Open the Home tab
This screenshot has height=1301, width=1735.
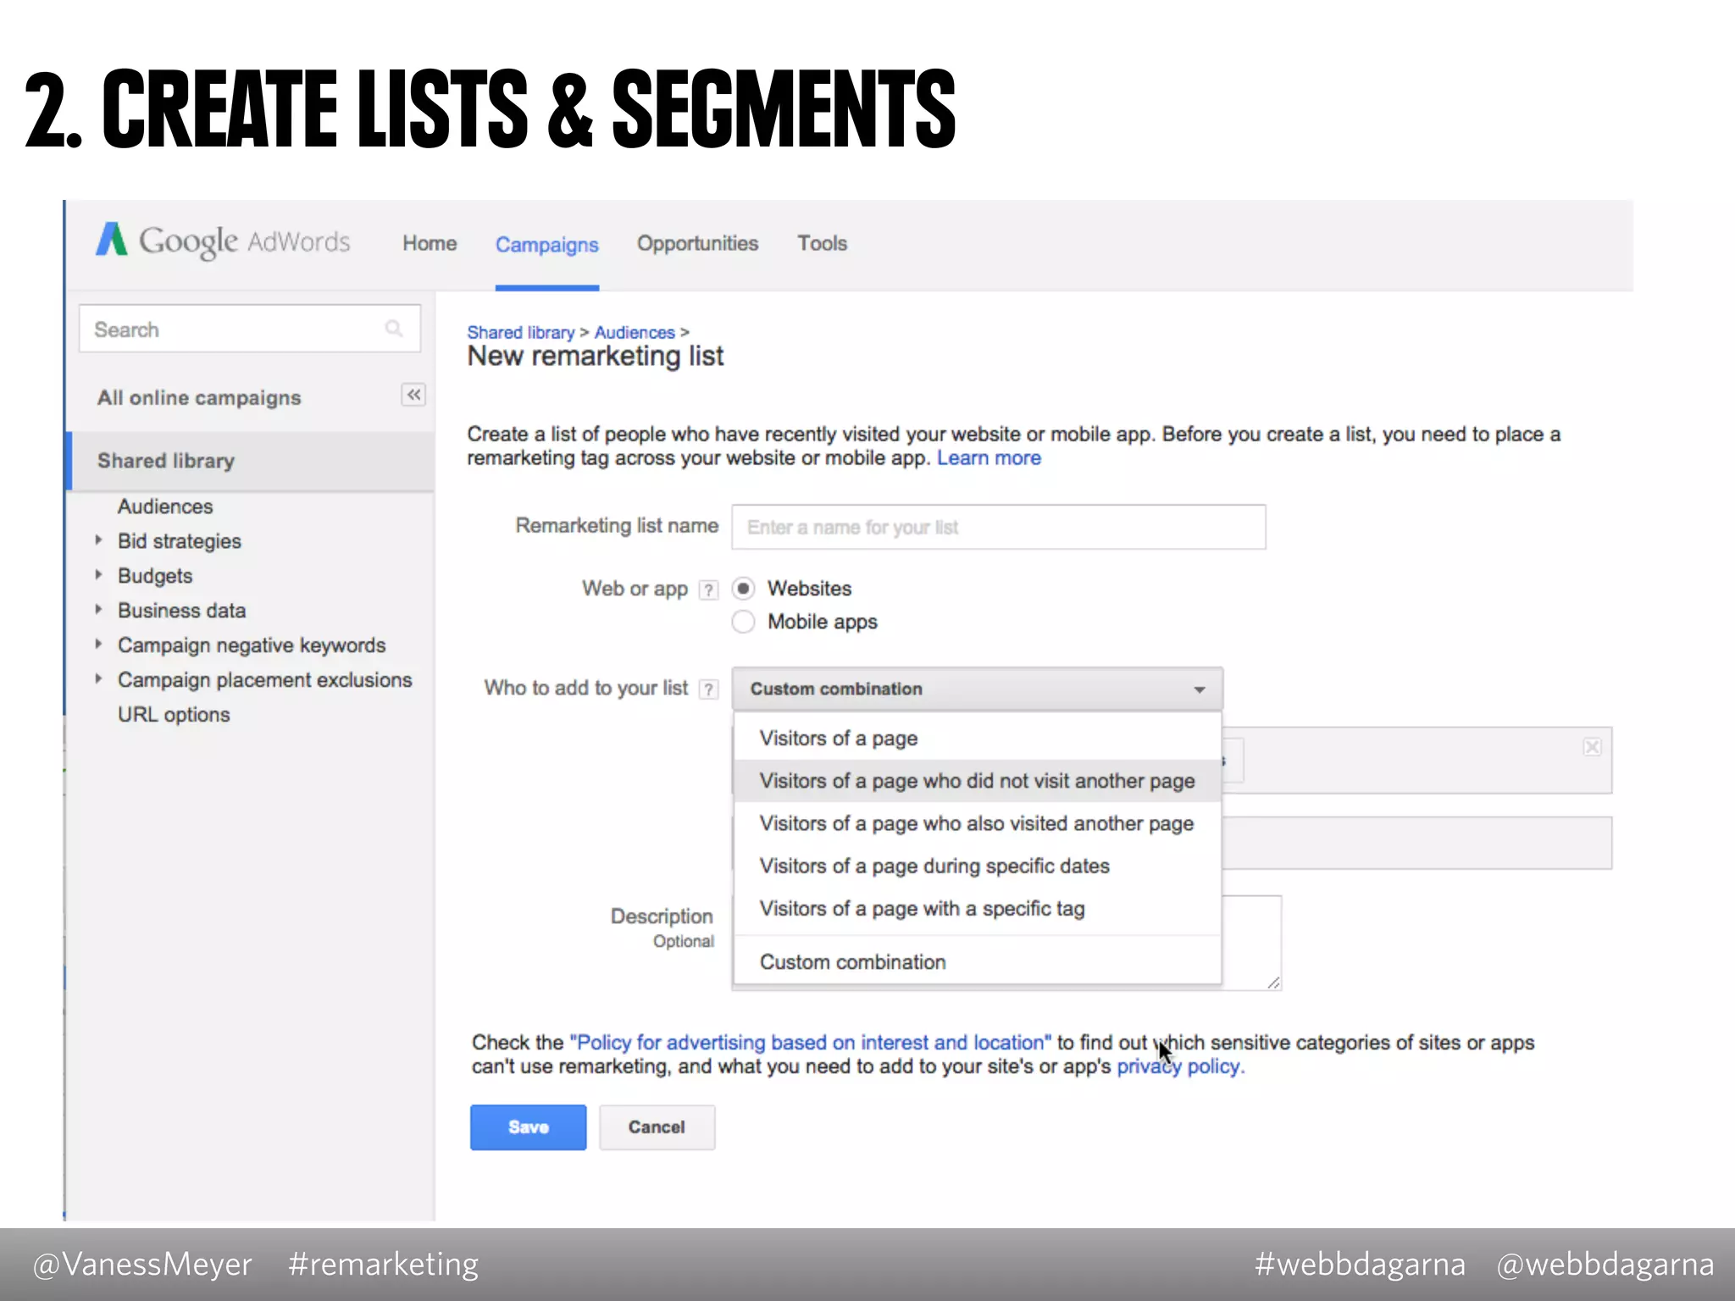pos(430,243)
